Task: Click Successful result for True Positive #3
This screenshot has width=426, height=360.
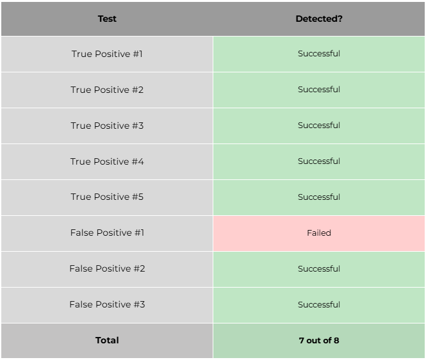Action: pos(318,126)
